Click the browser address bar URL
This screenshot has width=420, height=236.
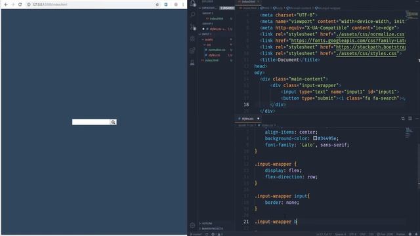(50, 5)
